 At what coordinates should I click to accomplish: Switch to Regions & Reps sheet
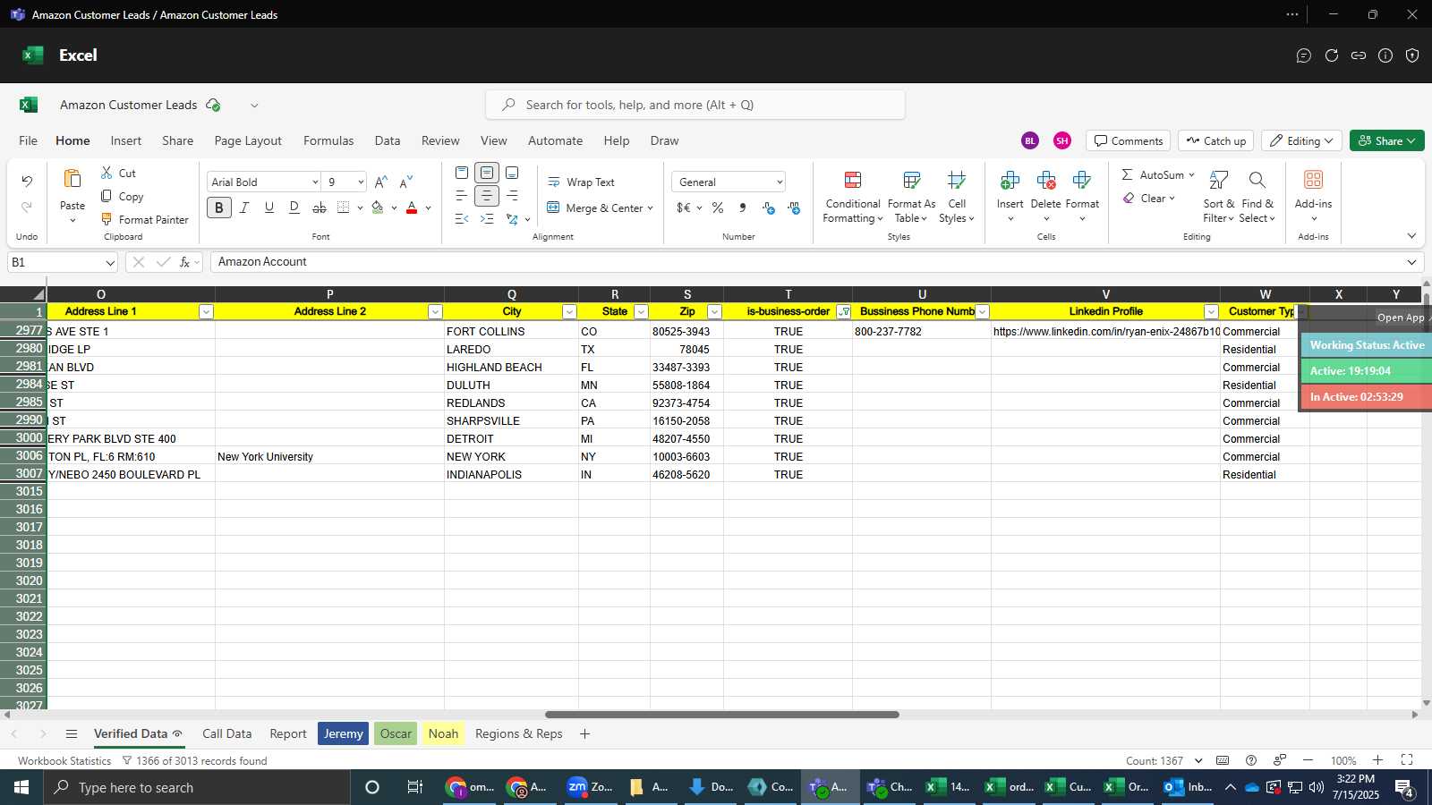point(519,733)
